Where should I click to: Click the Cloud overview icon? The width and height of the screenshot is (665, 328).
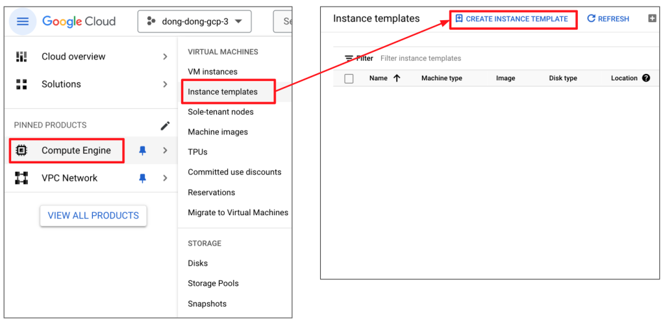21,56
